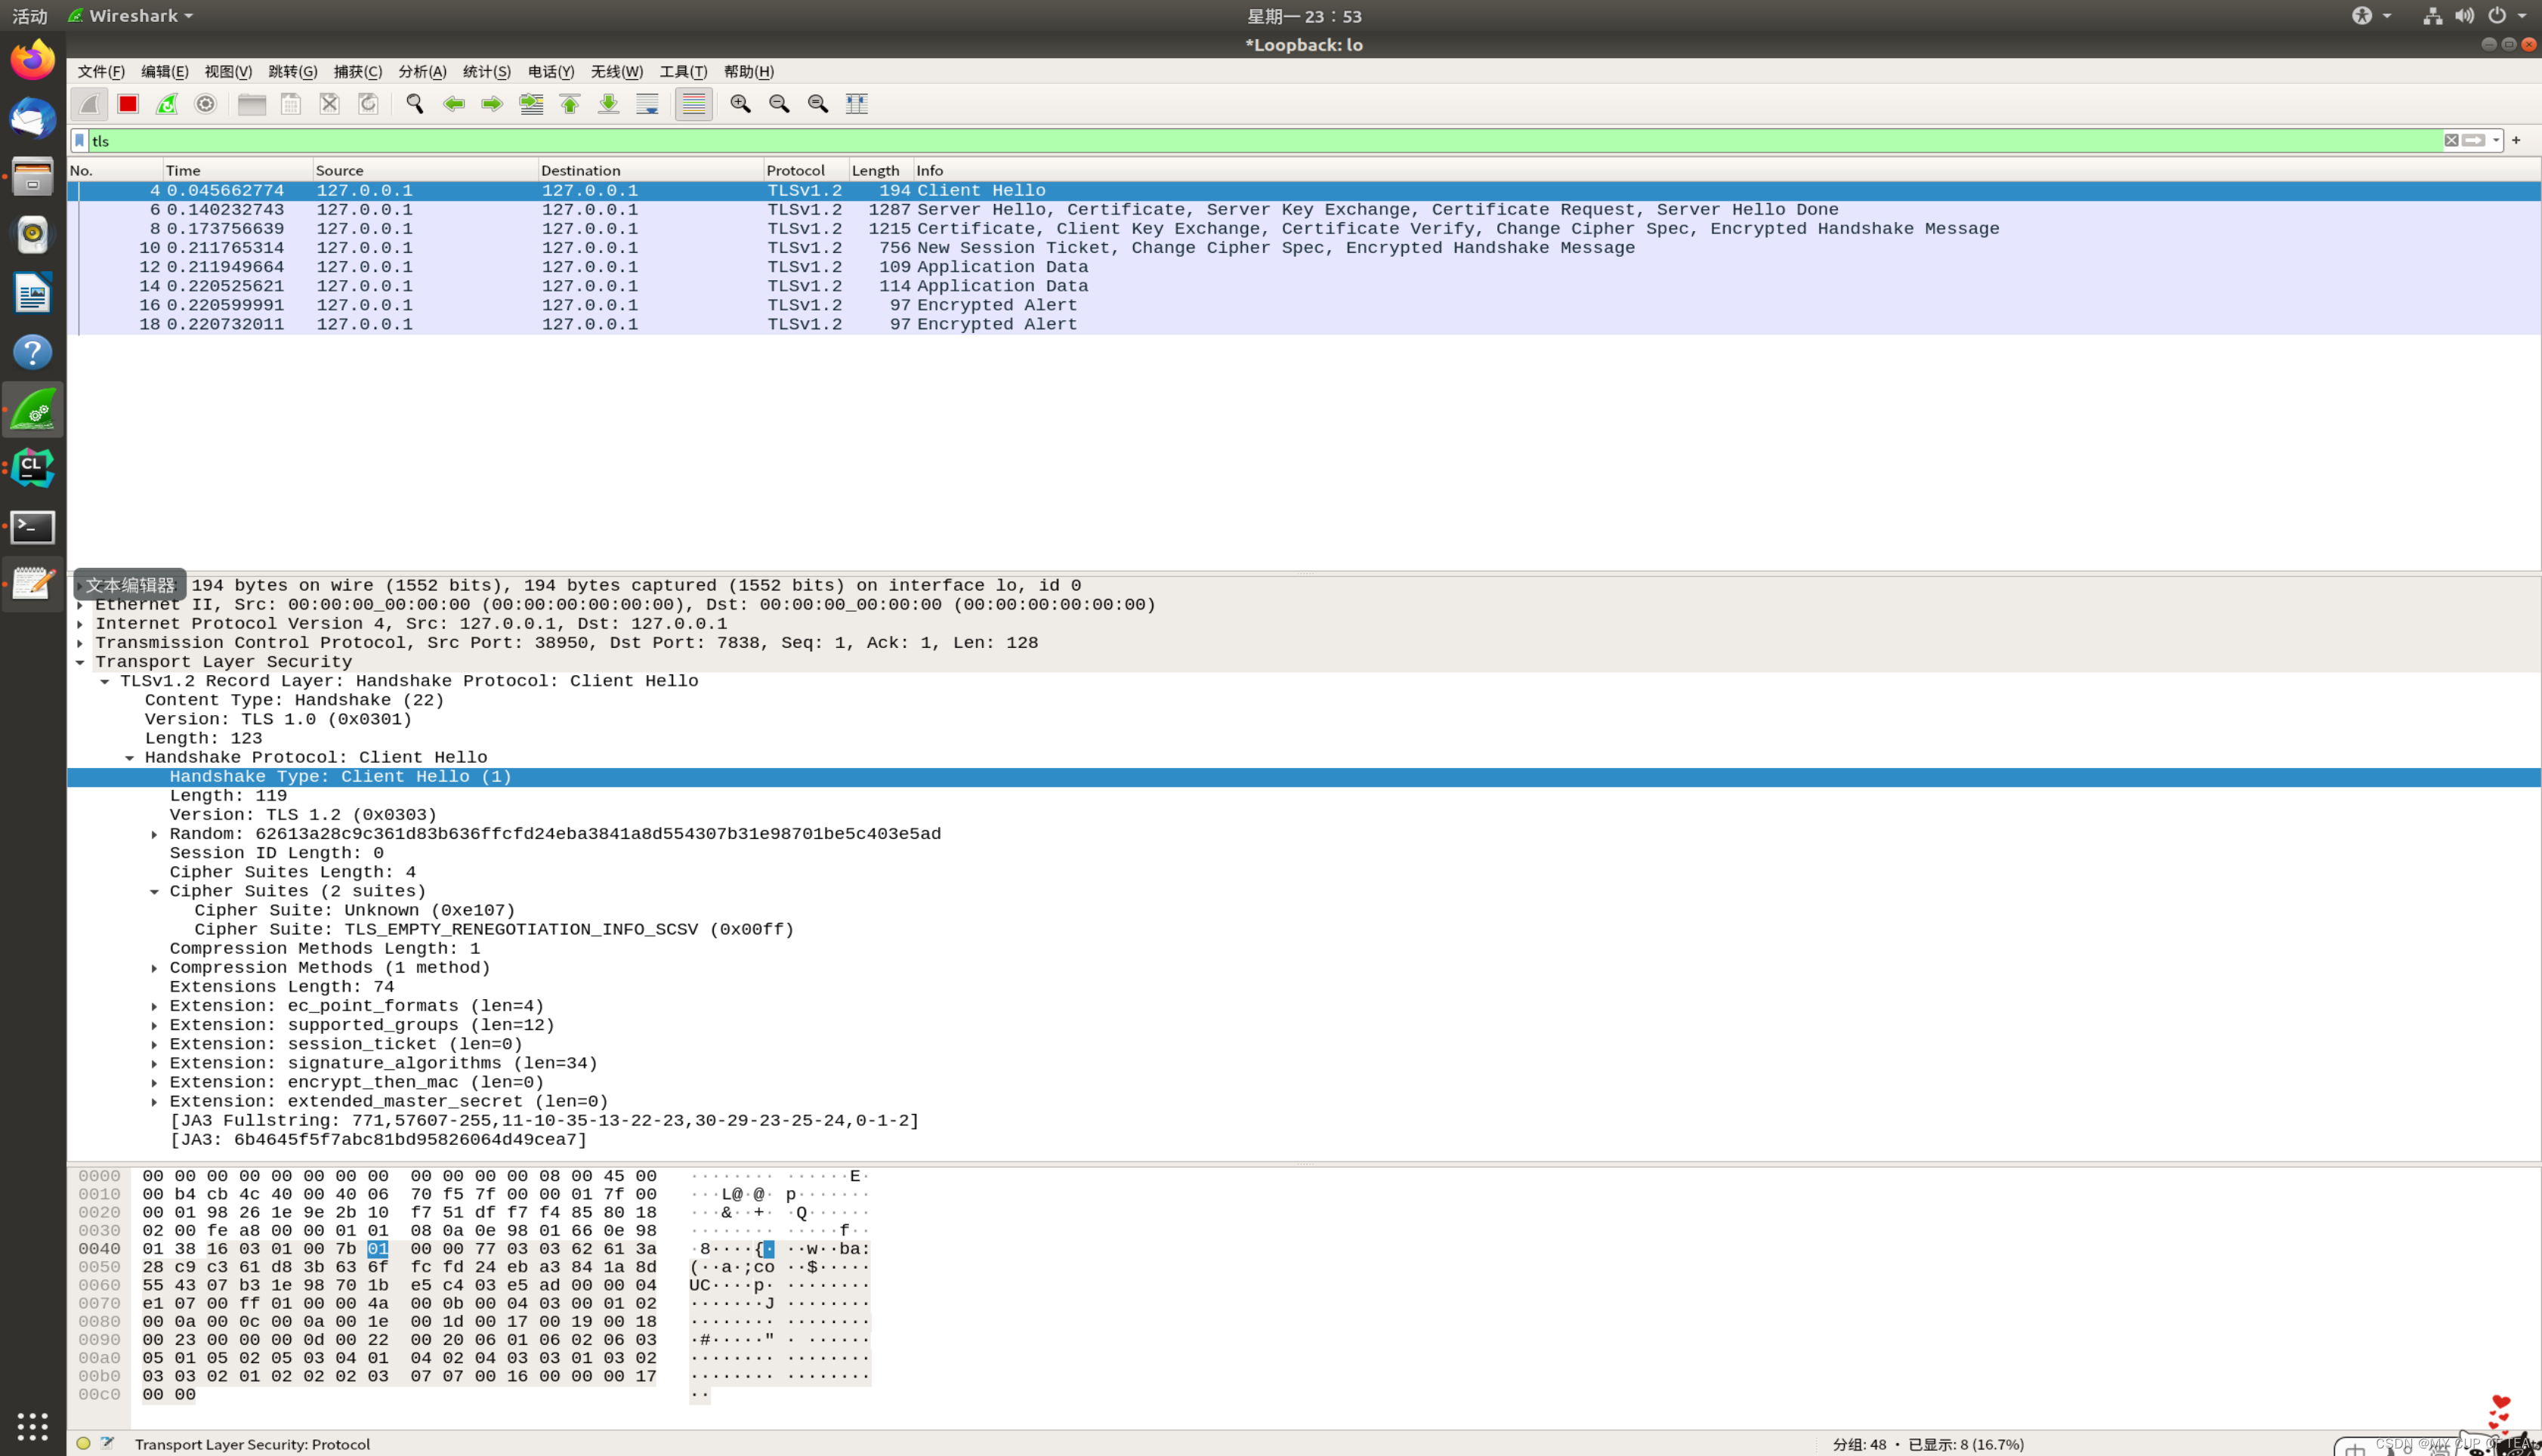Click the Find packet magnifier icon
Screen dimensions: 2542x1456
[x=415, y=104]
